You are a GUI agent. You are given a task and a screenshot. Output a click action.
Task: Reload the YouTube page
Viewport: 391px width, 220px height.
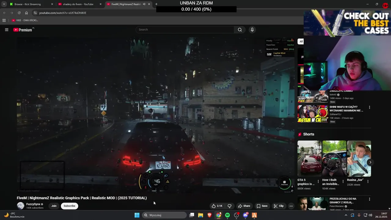[x=19, y=13]
